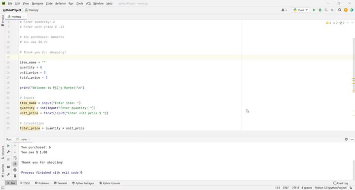Print the Run console output
The image size is (355, 190).
click(15, 170)
